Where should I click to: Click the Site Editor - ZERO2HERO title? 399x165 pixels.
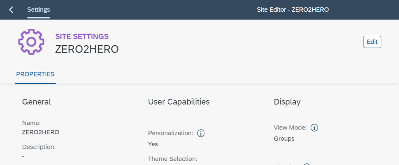[x=293, y=10]
